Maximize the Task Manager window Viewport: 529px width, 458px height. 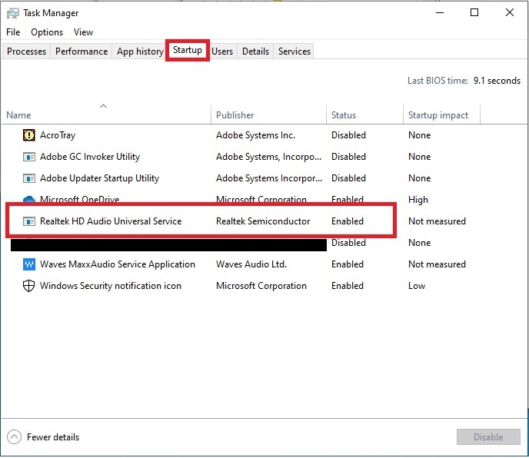[x=474, y=13]
